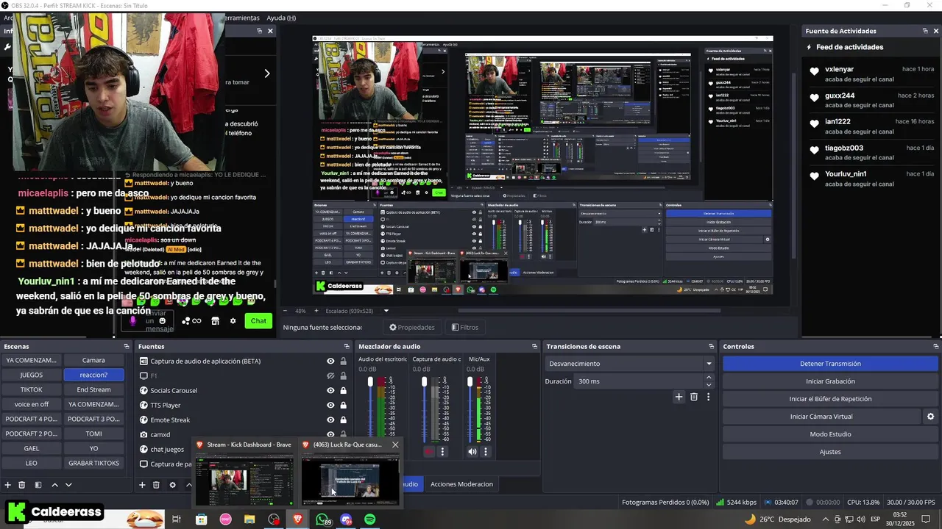Image resolution: width=942 pixels, height=529 pixels.
Task: Open WhatsApp from the taskbar
Action: pos(322,519)
